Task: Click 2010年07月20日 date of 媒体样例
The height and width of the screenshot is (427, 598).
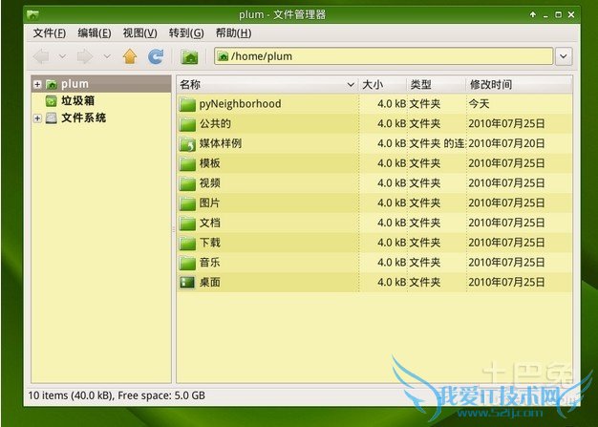Action: 506,143
